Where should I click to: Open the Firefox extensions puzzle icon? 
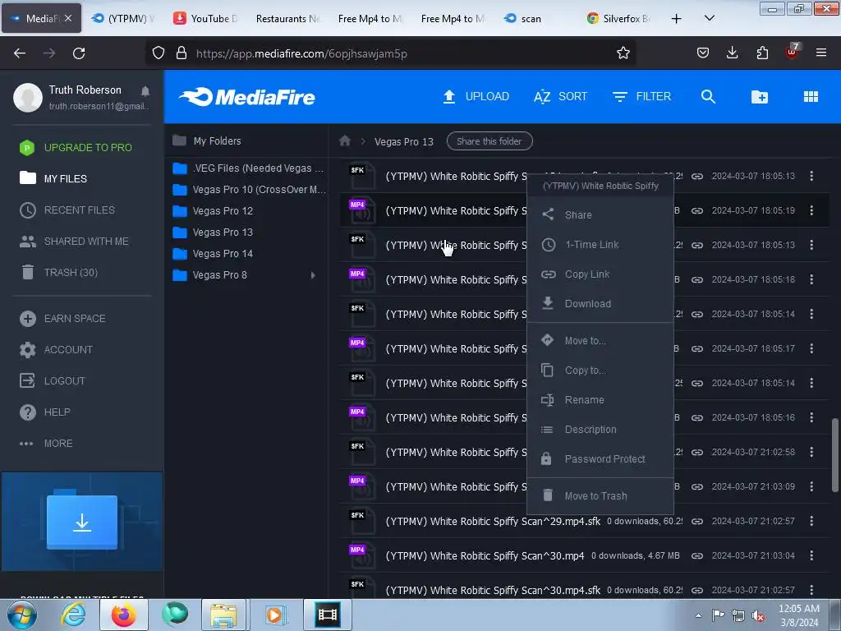tap(762, 53)
